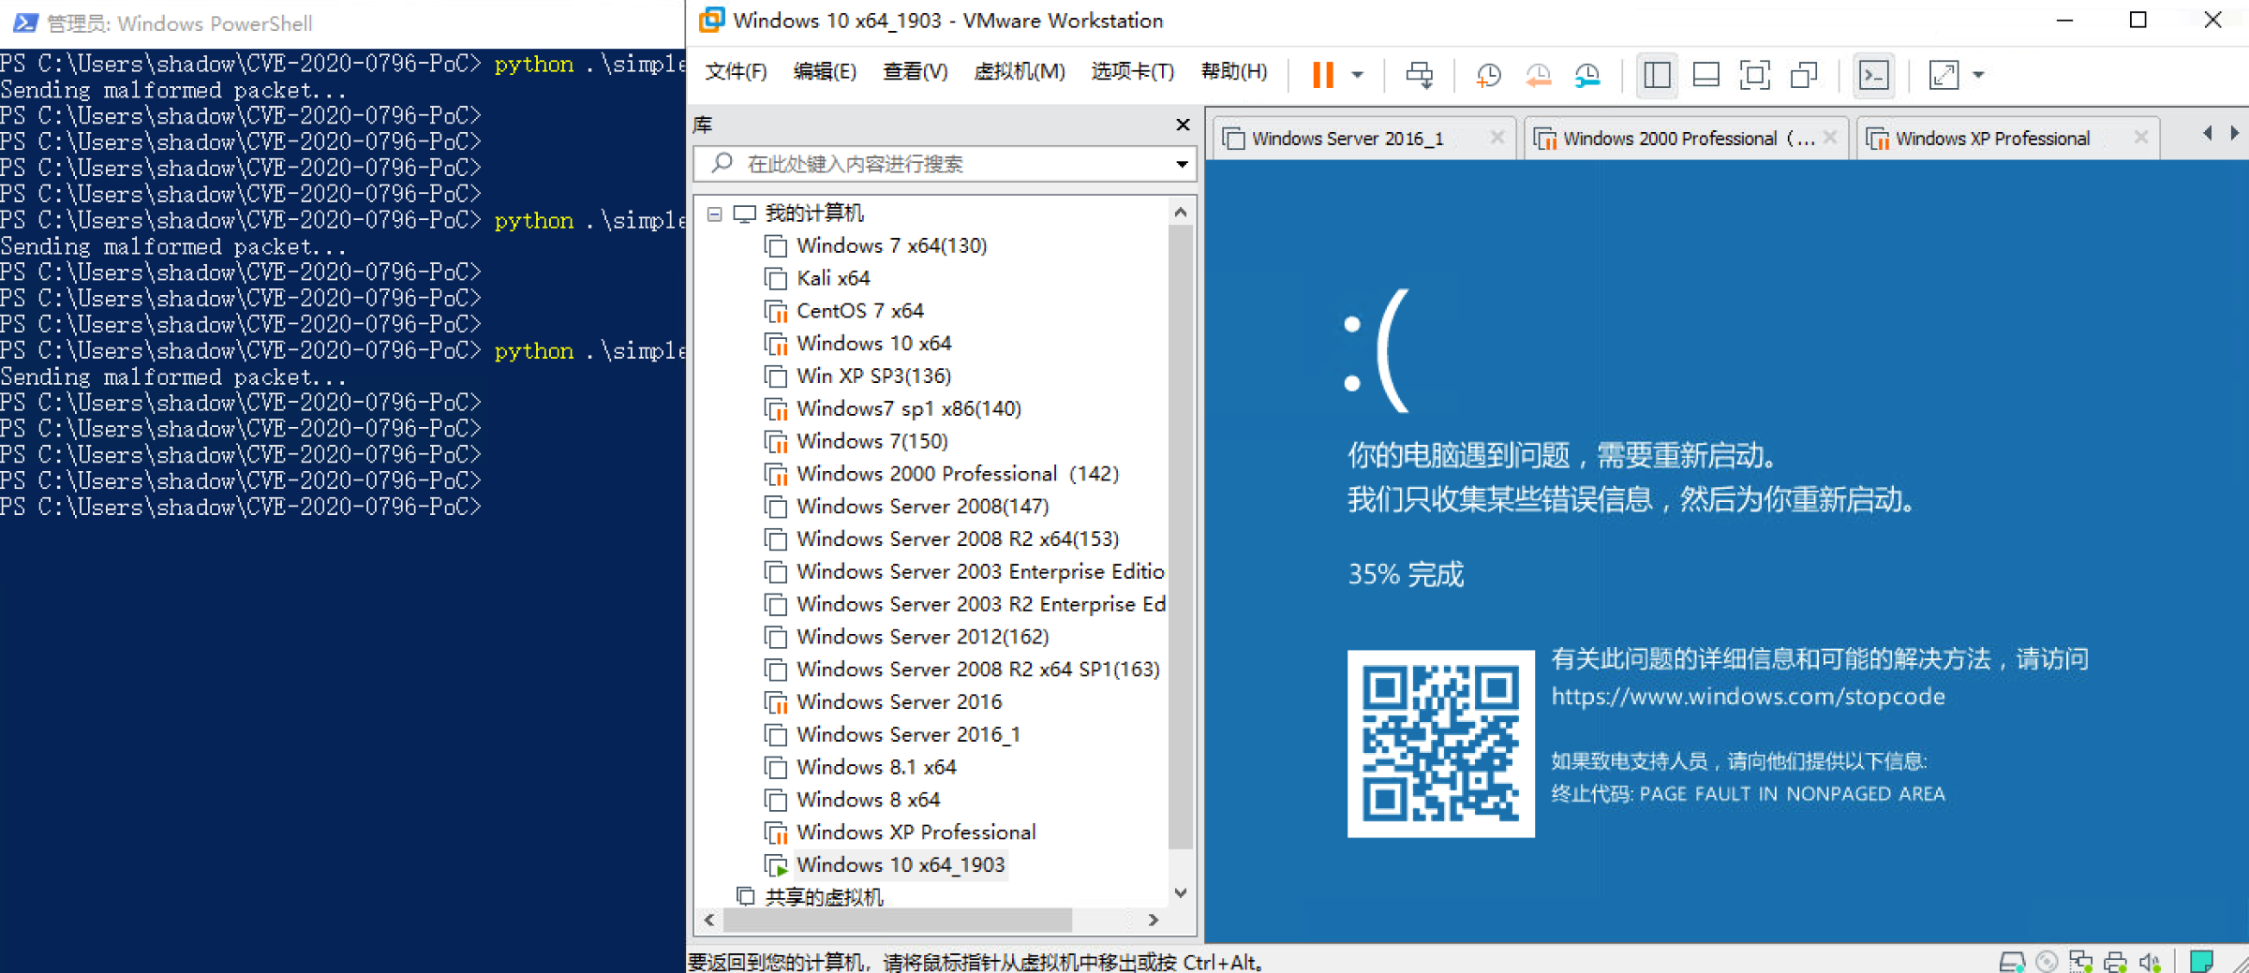Select Windows7 sp1 x86(140) entry
Screen dimensions: 2249x973
[908, 409]
